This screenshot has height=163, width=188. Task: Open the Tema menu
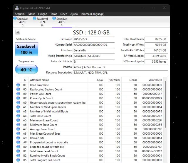[54, 14]
